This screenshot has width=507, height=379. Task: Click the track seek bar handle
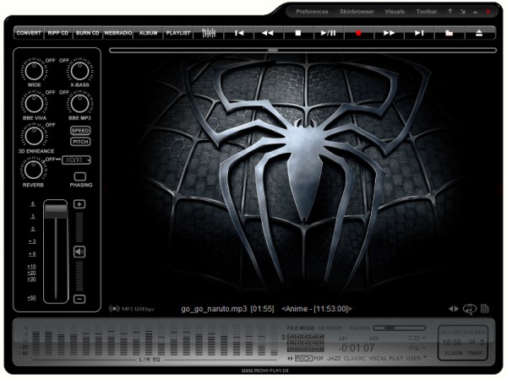click(x=273, y=51)
